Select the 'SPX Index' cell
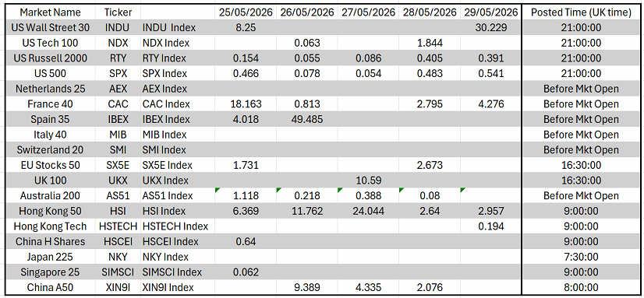 coord(178,73)
